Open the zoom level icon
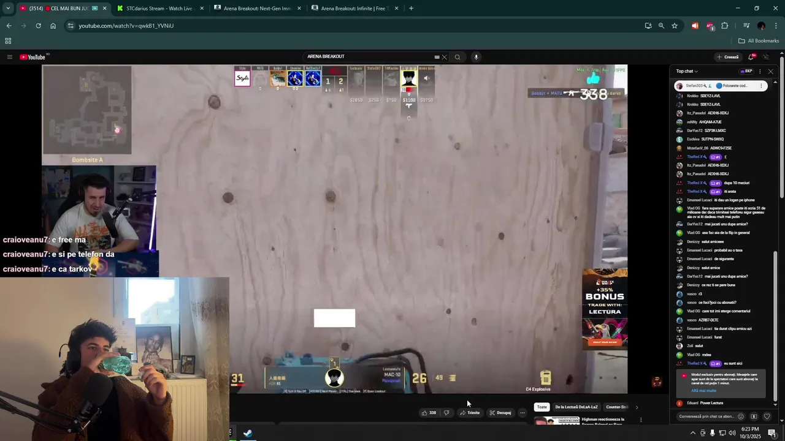 point(661,26)
